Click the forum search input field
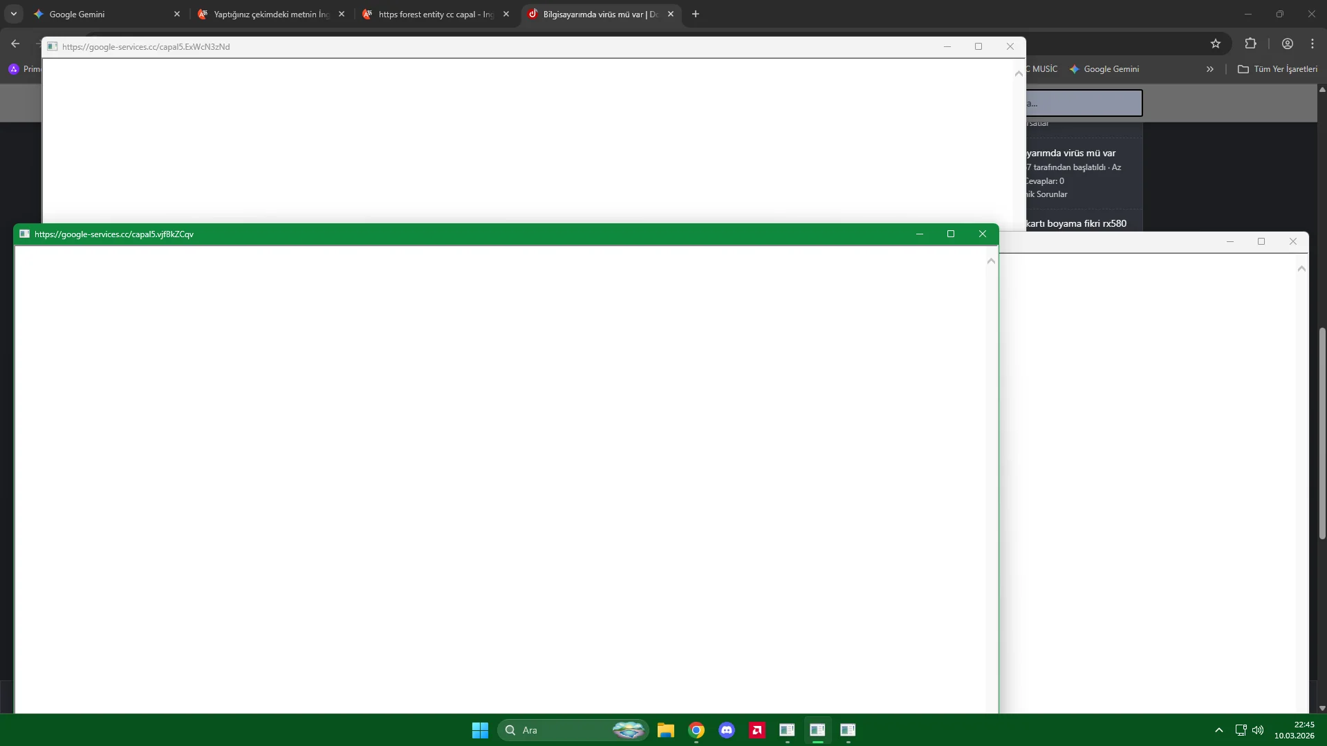 [1084, 103]
